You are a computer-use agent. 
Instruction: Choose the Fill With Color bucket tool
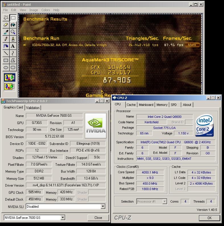pyautogui.click(x=13, y=25)
